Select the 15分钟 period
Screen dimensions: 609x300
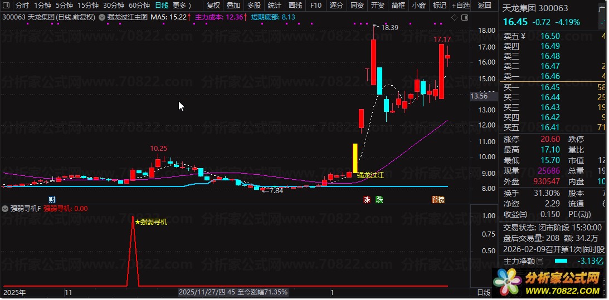88,6
